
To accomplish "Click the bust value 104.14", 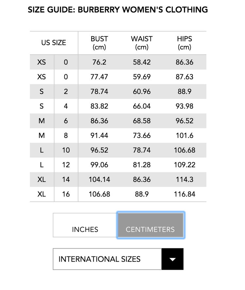I will click(x=99, y=180).
